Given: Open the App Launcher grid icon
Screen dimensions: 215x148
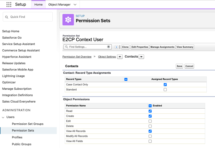Looking at the screenshot, I should click(x=9, y=5).
